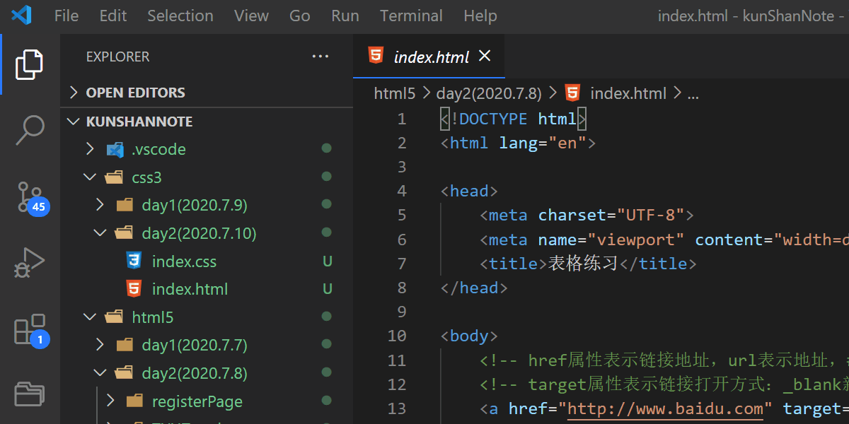849x424 pixels.
Task: Click the VS Code logo in the top bar
Action: pyautogui.click(x=21, y=16)
